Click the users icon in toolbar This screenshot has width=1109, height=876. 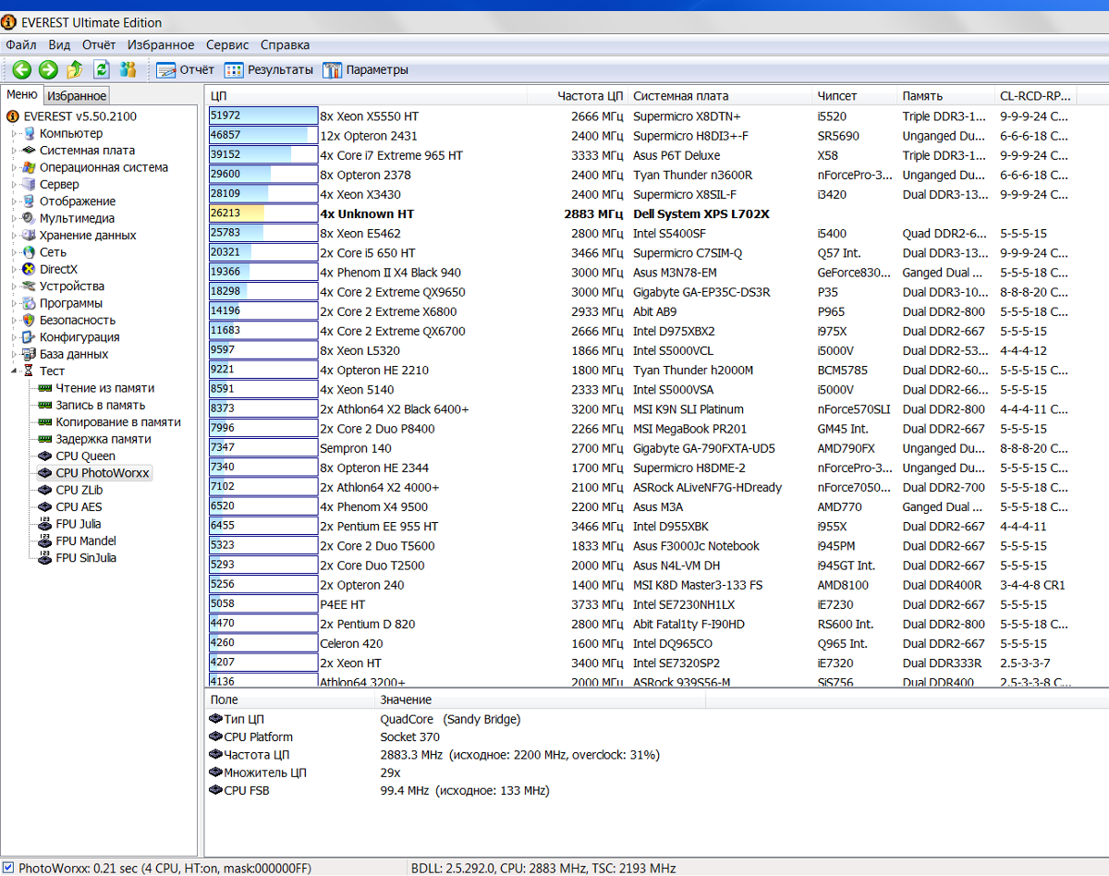point(128,69)
